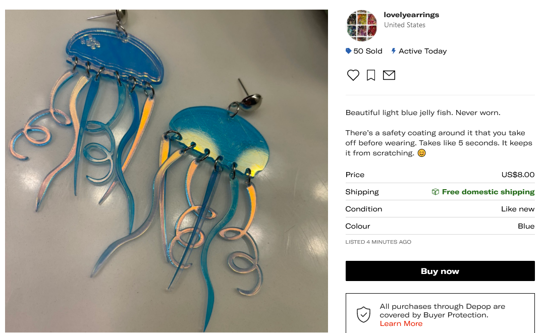The width and height of the screenshot is (544, 333).
Task: Click the US$8.00 price
Action: coord(518,175)
